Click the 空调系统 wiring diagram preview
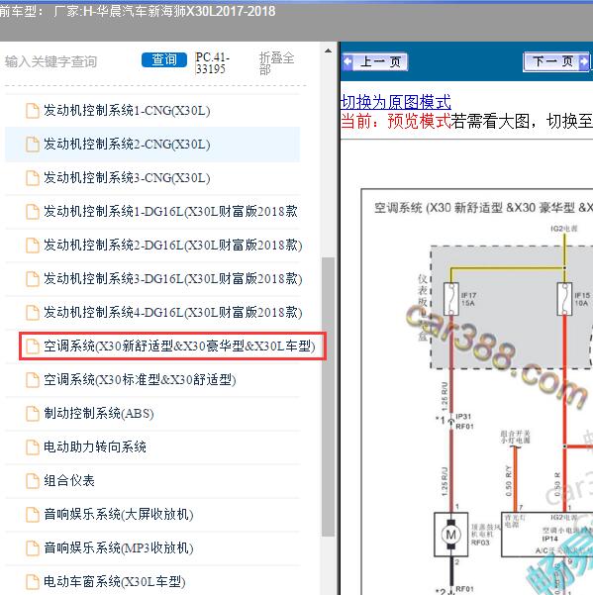Viewport: 593px width, 595px height. point(477,392)
